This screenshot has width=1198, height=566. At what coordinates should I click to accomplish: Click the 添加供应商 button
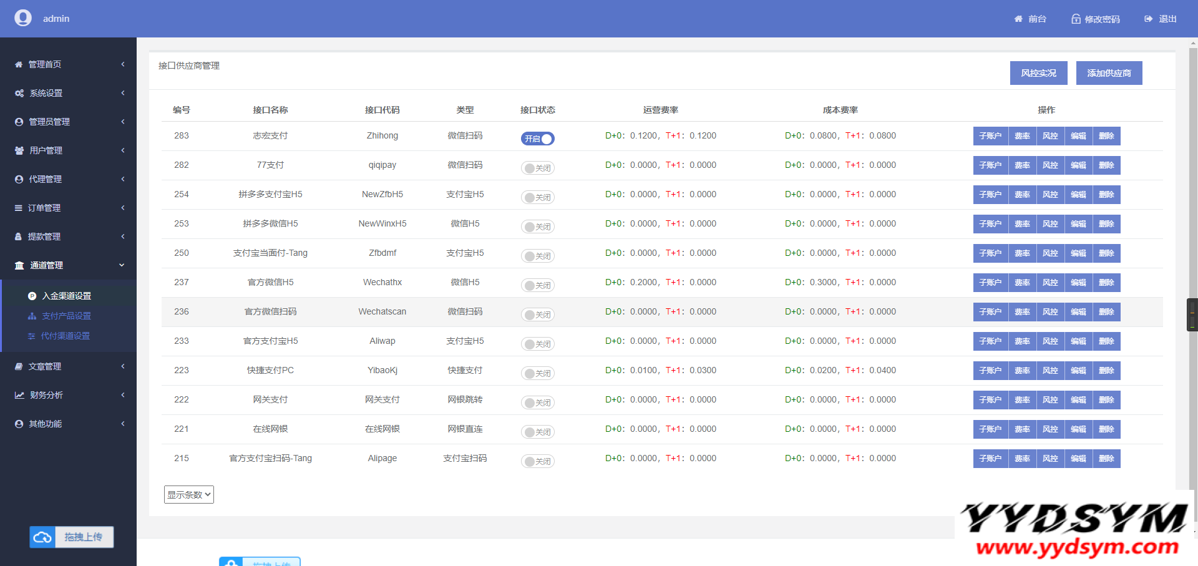tap(1109, 73)
